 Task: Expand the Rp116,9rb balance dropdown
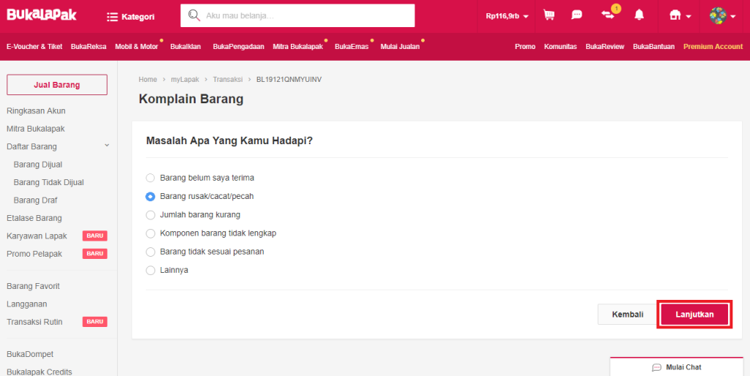click(x=507, y=16)
